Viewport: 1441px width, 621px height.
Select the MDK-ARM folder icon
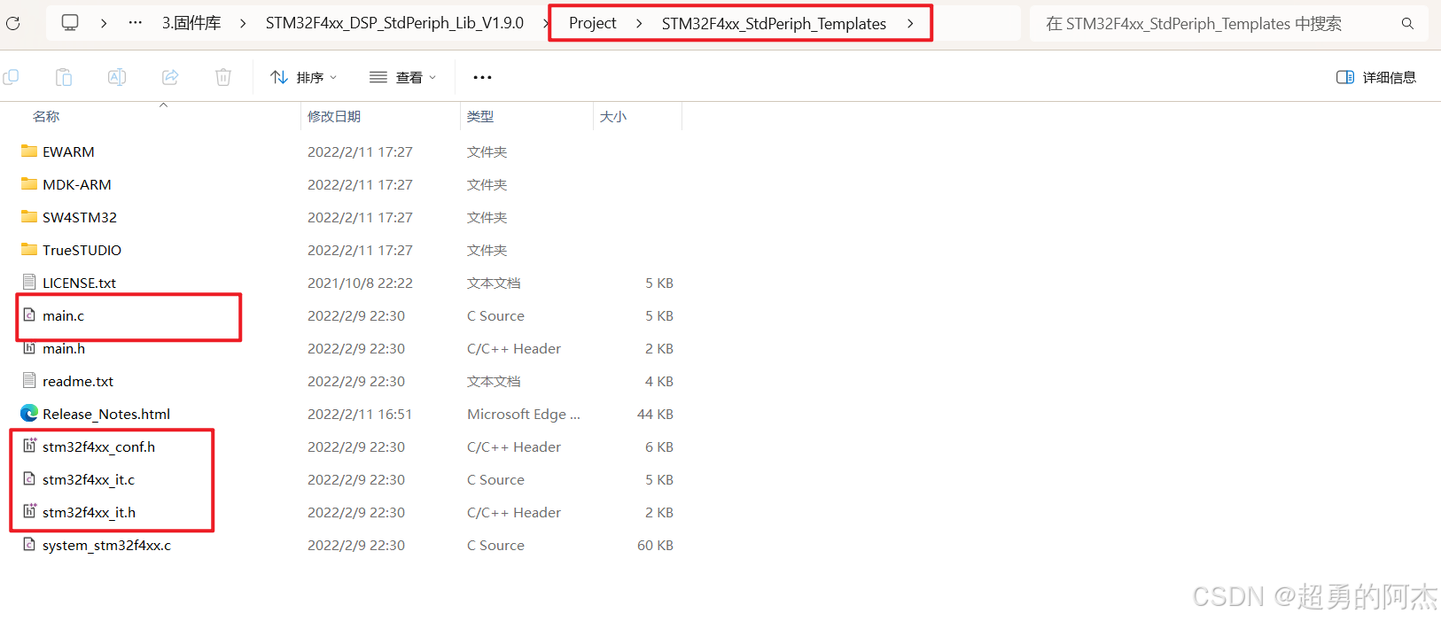29,184
